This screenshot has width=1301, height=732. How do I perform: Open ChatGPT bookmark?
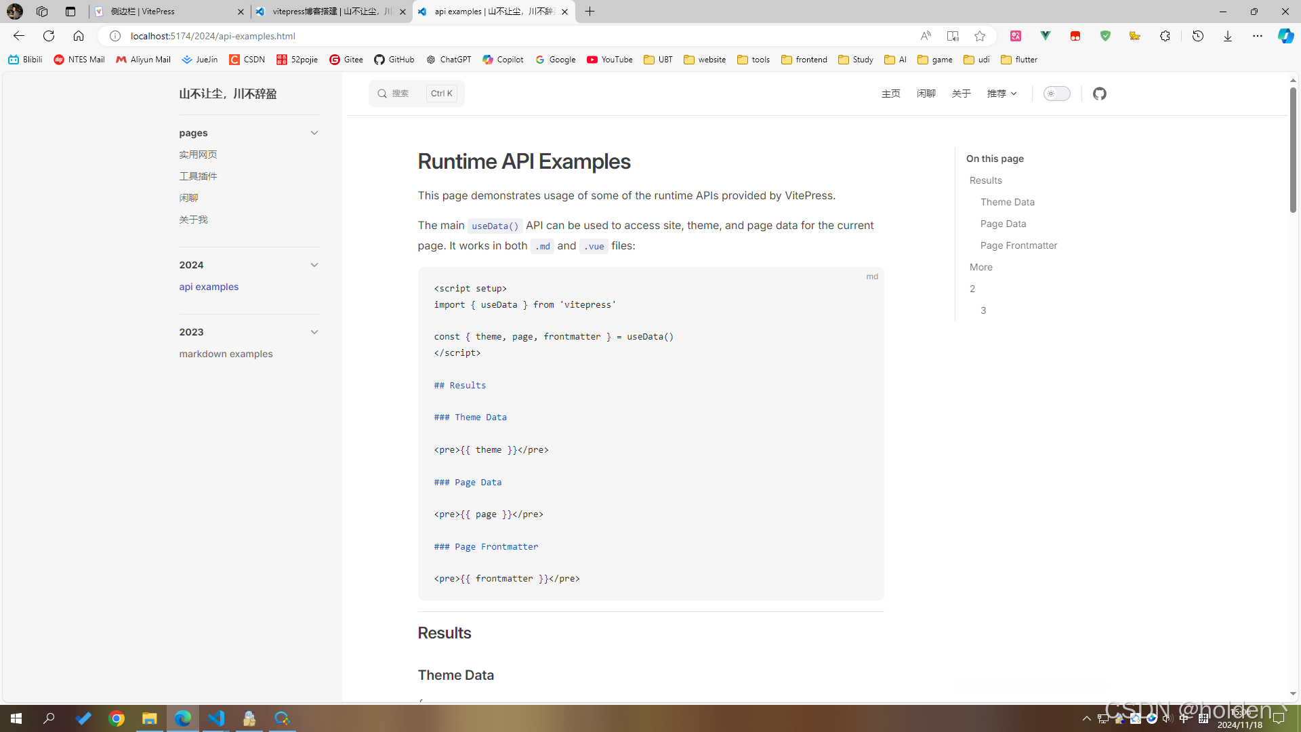coord(449,60)
